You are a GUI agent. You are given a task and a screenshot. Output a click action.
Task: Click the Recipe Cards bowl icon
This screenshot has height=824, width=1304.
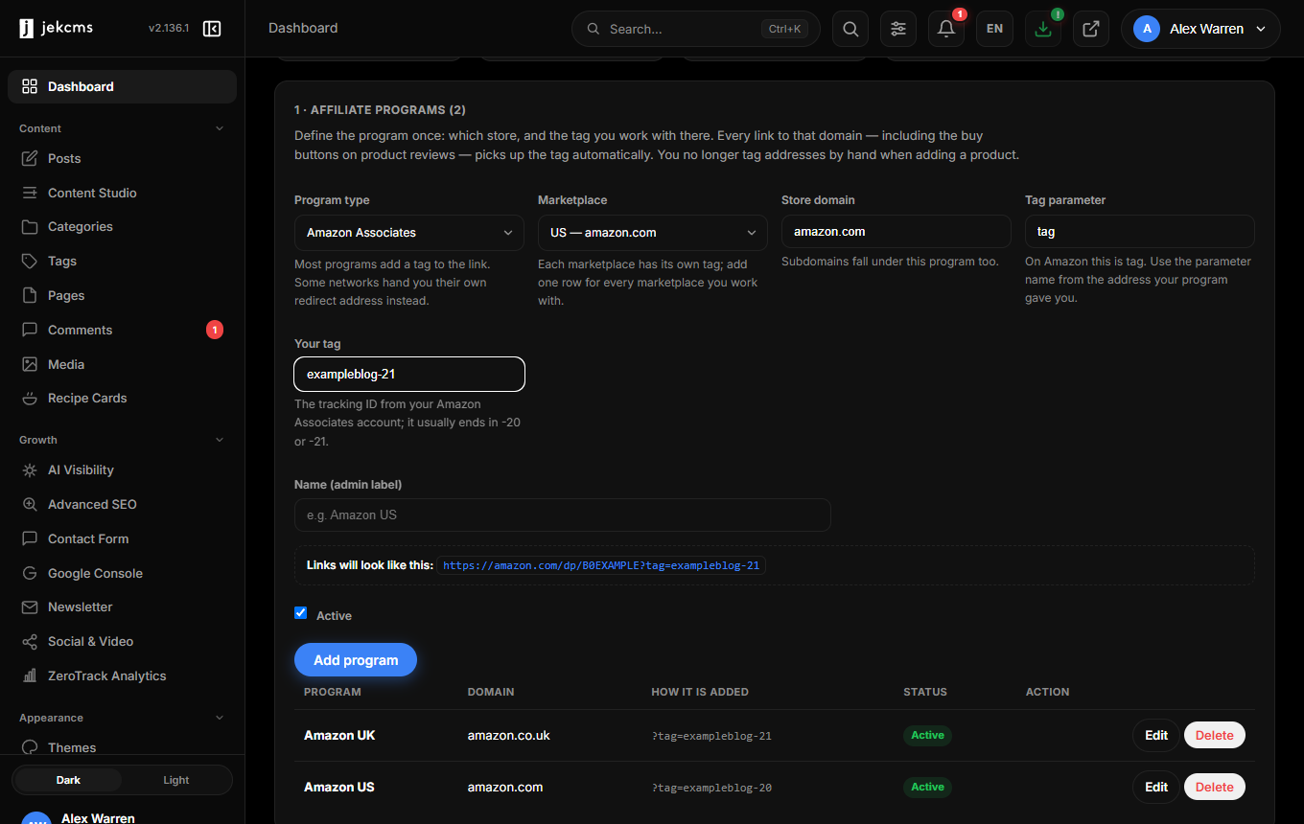point(30,398)
